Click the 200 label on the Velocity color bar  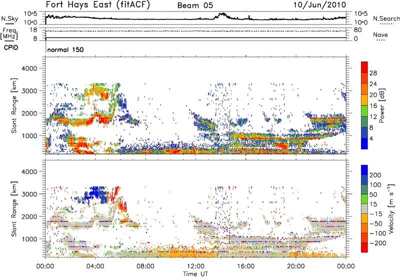click(375, 175)
